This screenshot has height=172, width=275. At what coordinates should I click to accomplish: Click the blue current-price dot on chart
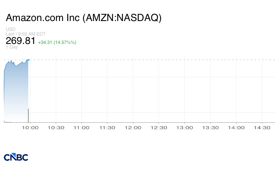pos(29,60)
